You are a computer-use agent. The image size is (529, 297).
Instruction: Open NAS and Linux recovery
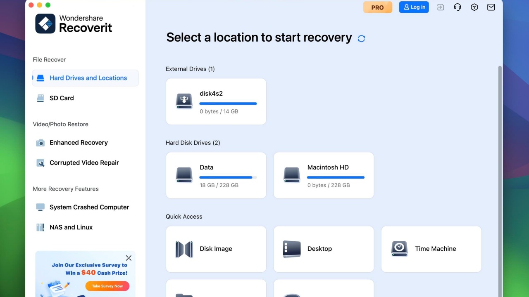coord(71,227)
